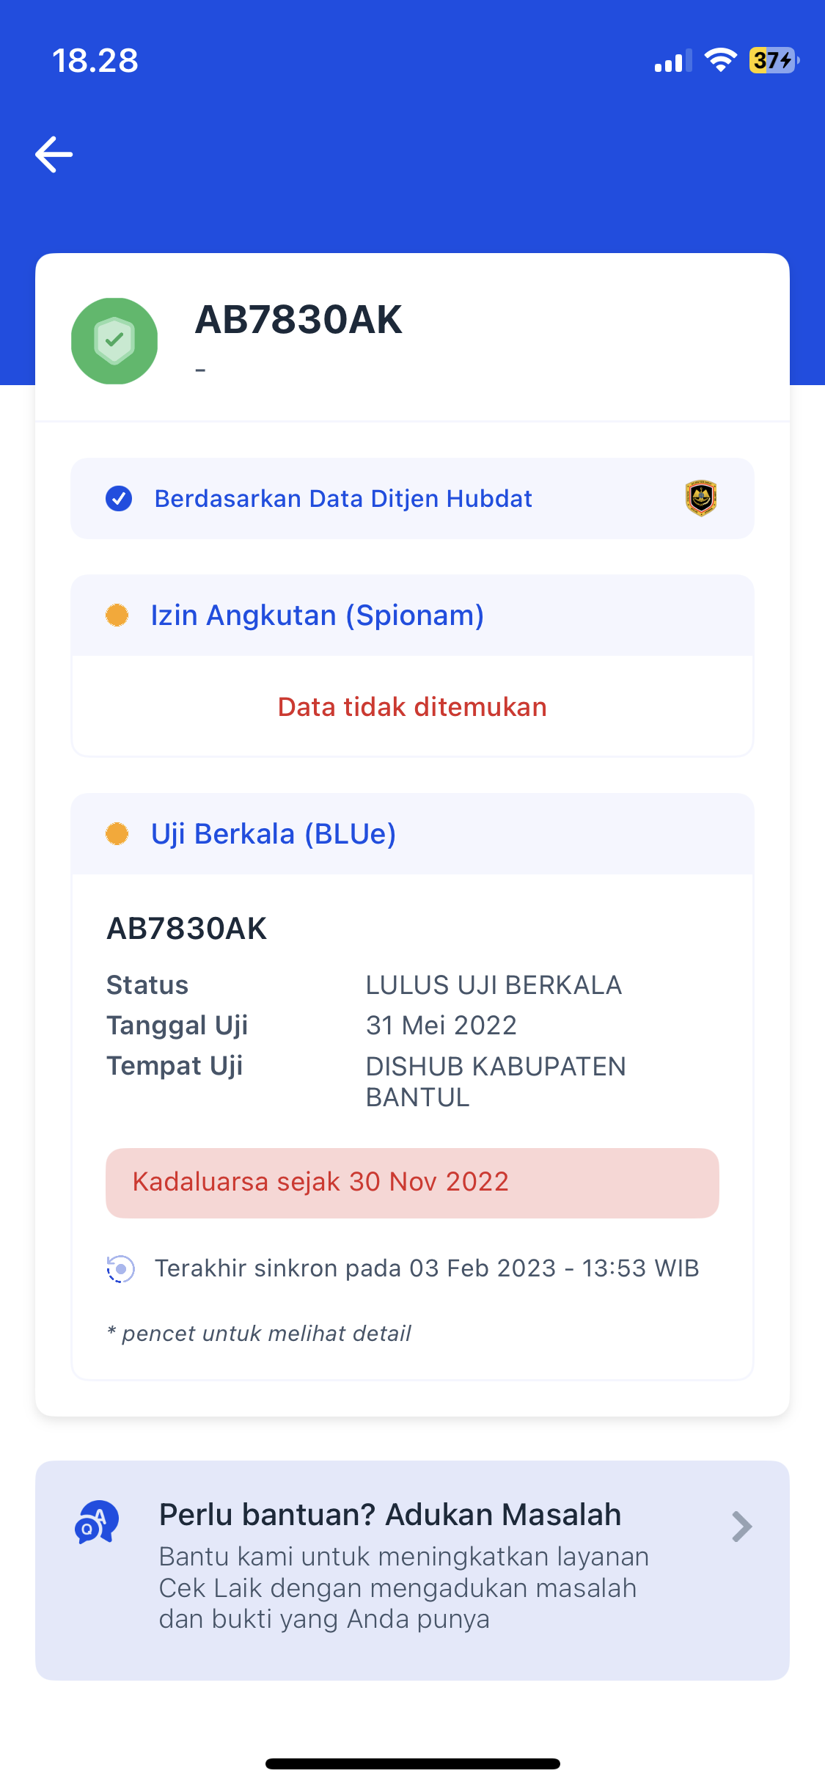
Task: Tap the Perlu bantuan? Adukan Masalah heading
Action: coord(390,1514)
